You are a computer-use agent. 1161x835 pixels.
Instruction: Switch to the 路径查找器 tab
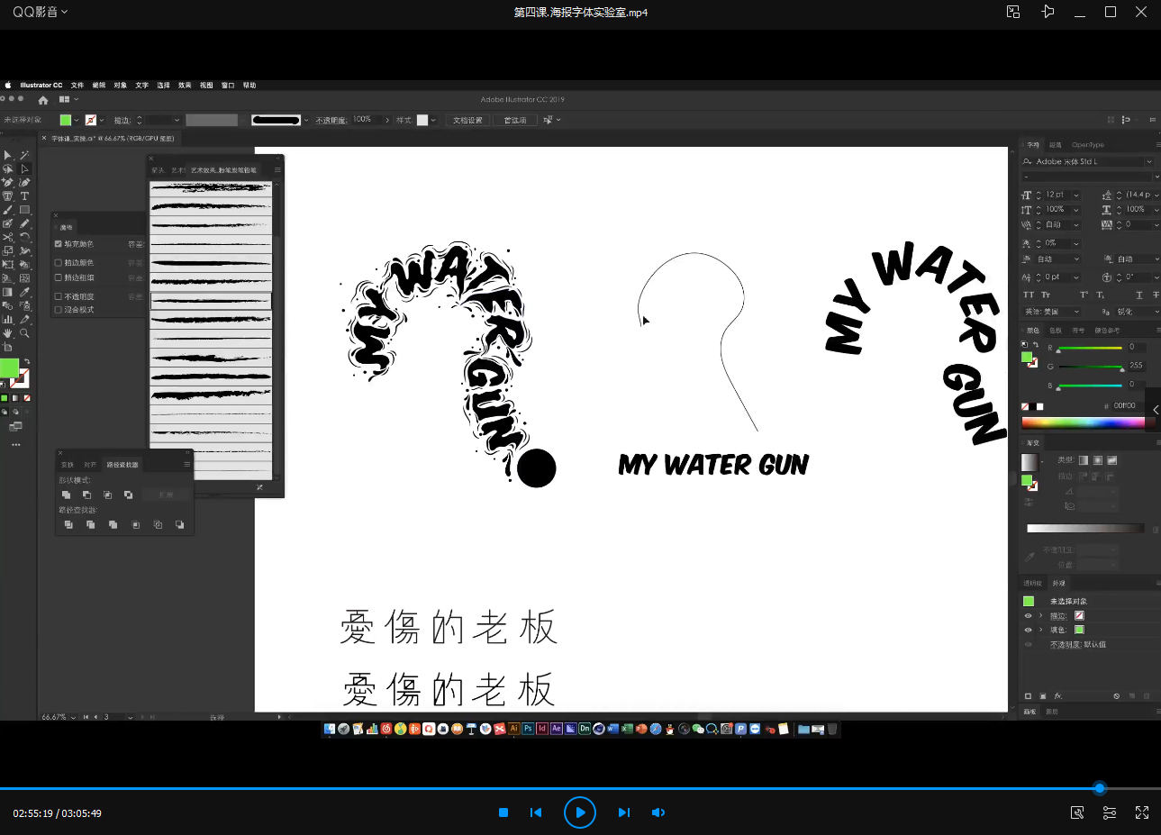click(122, 465)
